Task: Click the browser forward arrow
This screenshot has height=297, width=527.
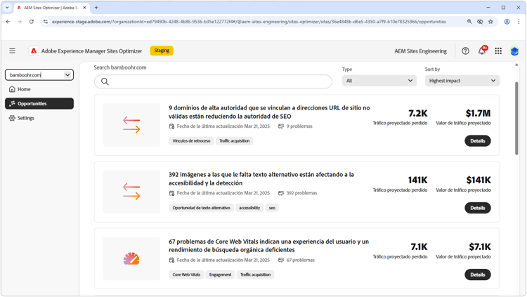Action: tap(20, 22)
